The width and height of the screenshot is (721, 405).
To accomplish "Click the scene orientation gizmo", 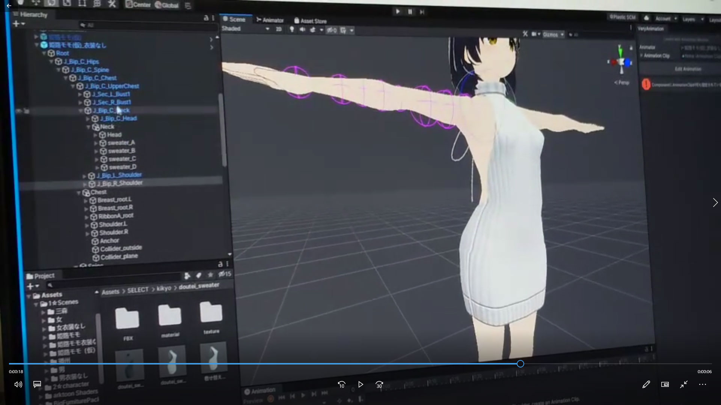I will 621,62.
